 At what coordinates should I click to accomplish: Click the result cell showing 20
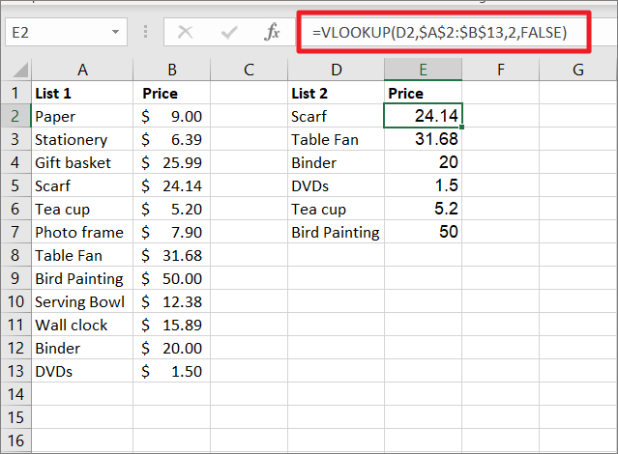point(424,162)
